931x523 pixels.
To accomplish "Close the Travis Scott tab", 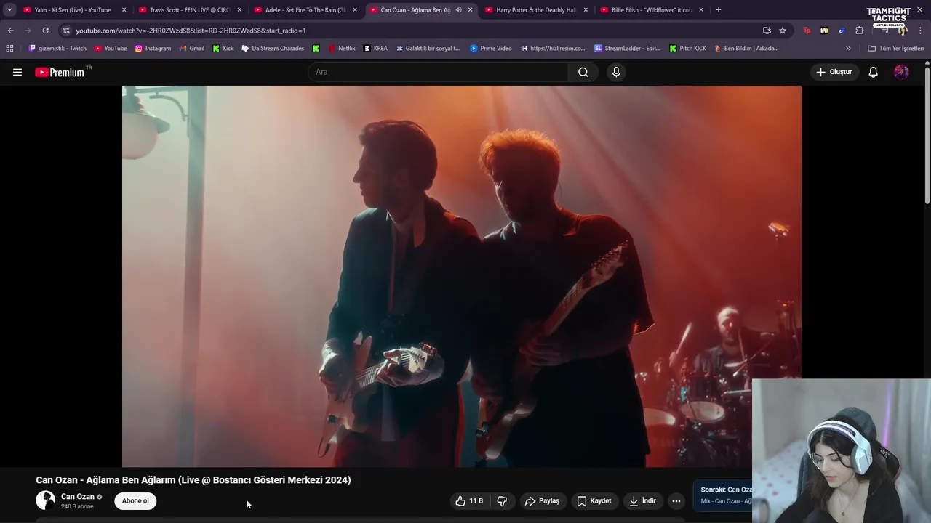I will tap(239, 10).
